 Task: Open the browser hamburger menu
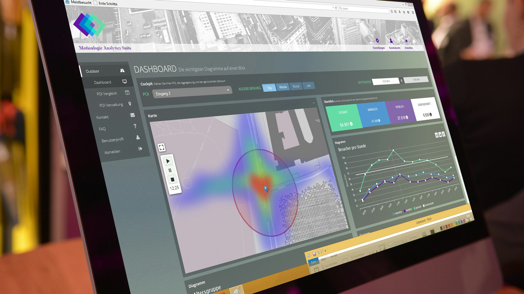coord(413,12)
